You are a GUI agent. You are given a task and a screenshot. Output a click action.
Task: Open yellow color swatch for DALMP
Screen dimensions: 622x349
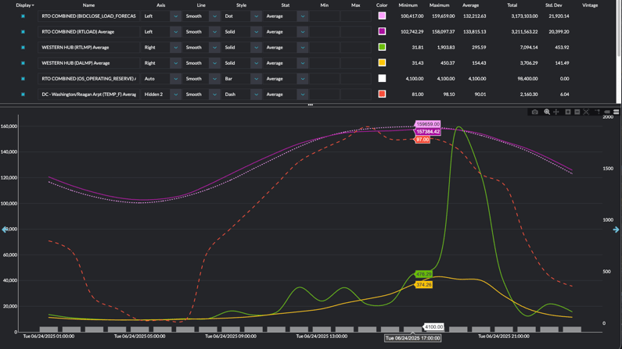click(x=382, y=62)
